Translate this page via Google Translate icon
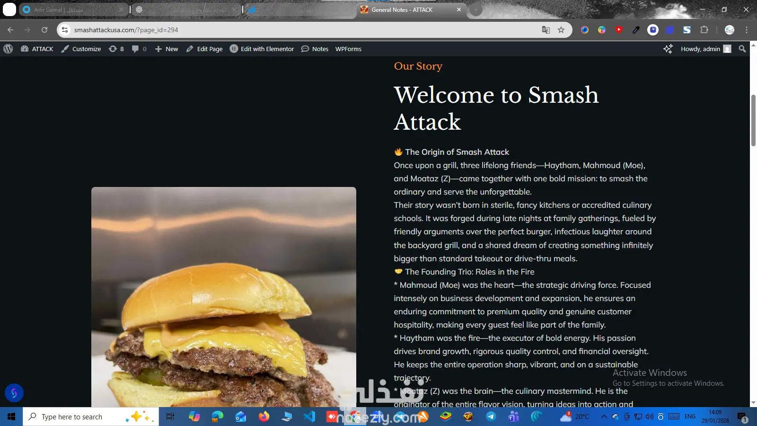This screenshot has width=757, height=426. [546, 30]
